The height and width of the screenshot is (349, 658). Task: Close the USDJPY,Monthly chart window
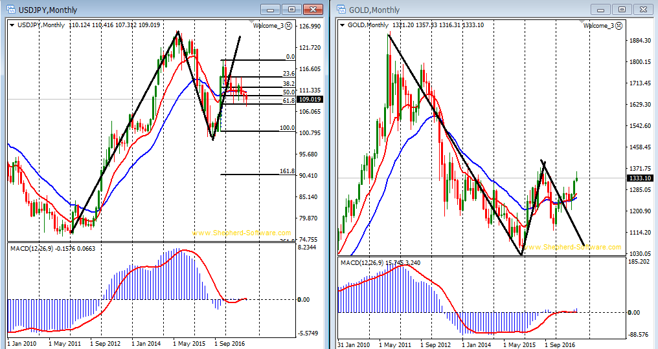coord(313,9)
